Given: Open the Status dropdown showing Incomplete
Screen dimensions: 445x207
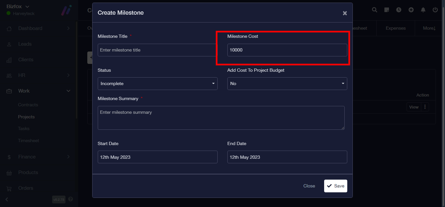Looking at the screenshot, I should [x=157, y=83].
